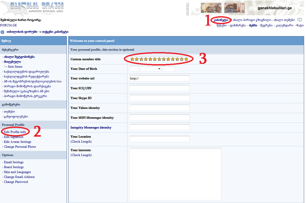Screen dimensions: 306x203
Task: Click თქვენი კაბინეტი breadcrumb link
Action: [55, 32]
